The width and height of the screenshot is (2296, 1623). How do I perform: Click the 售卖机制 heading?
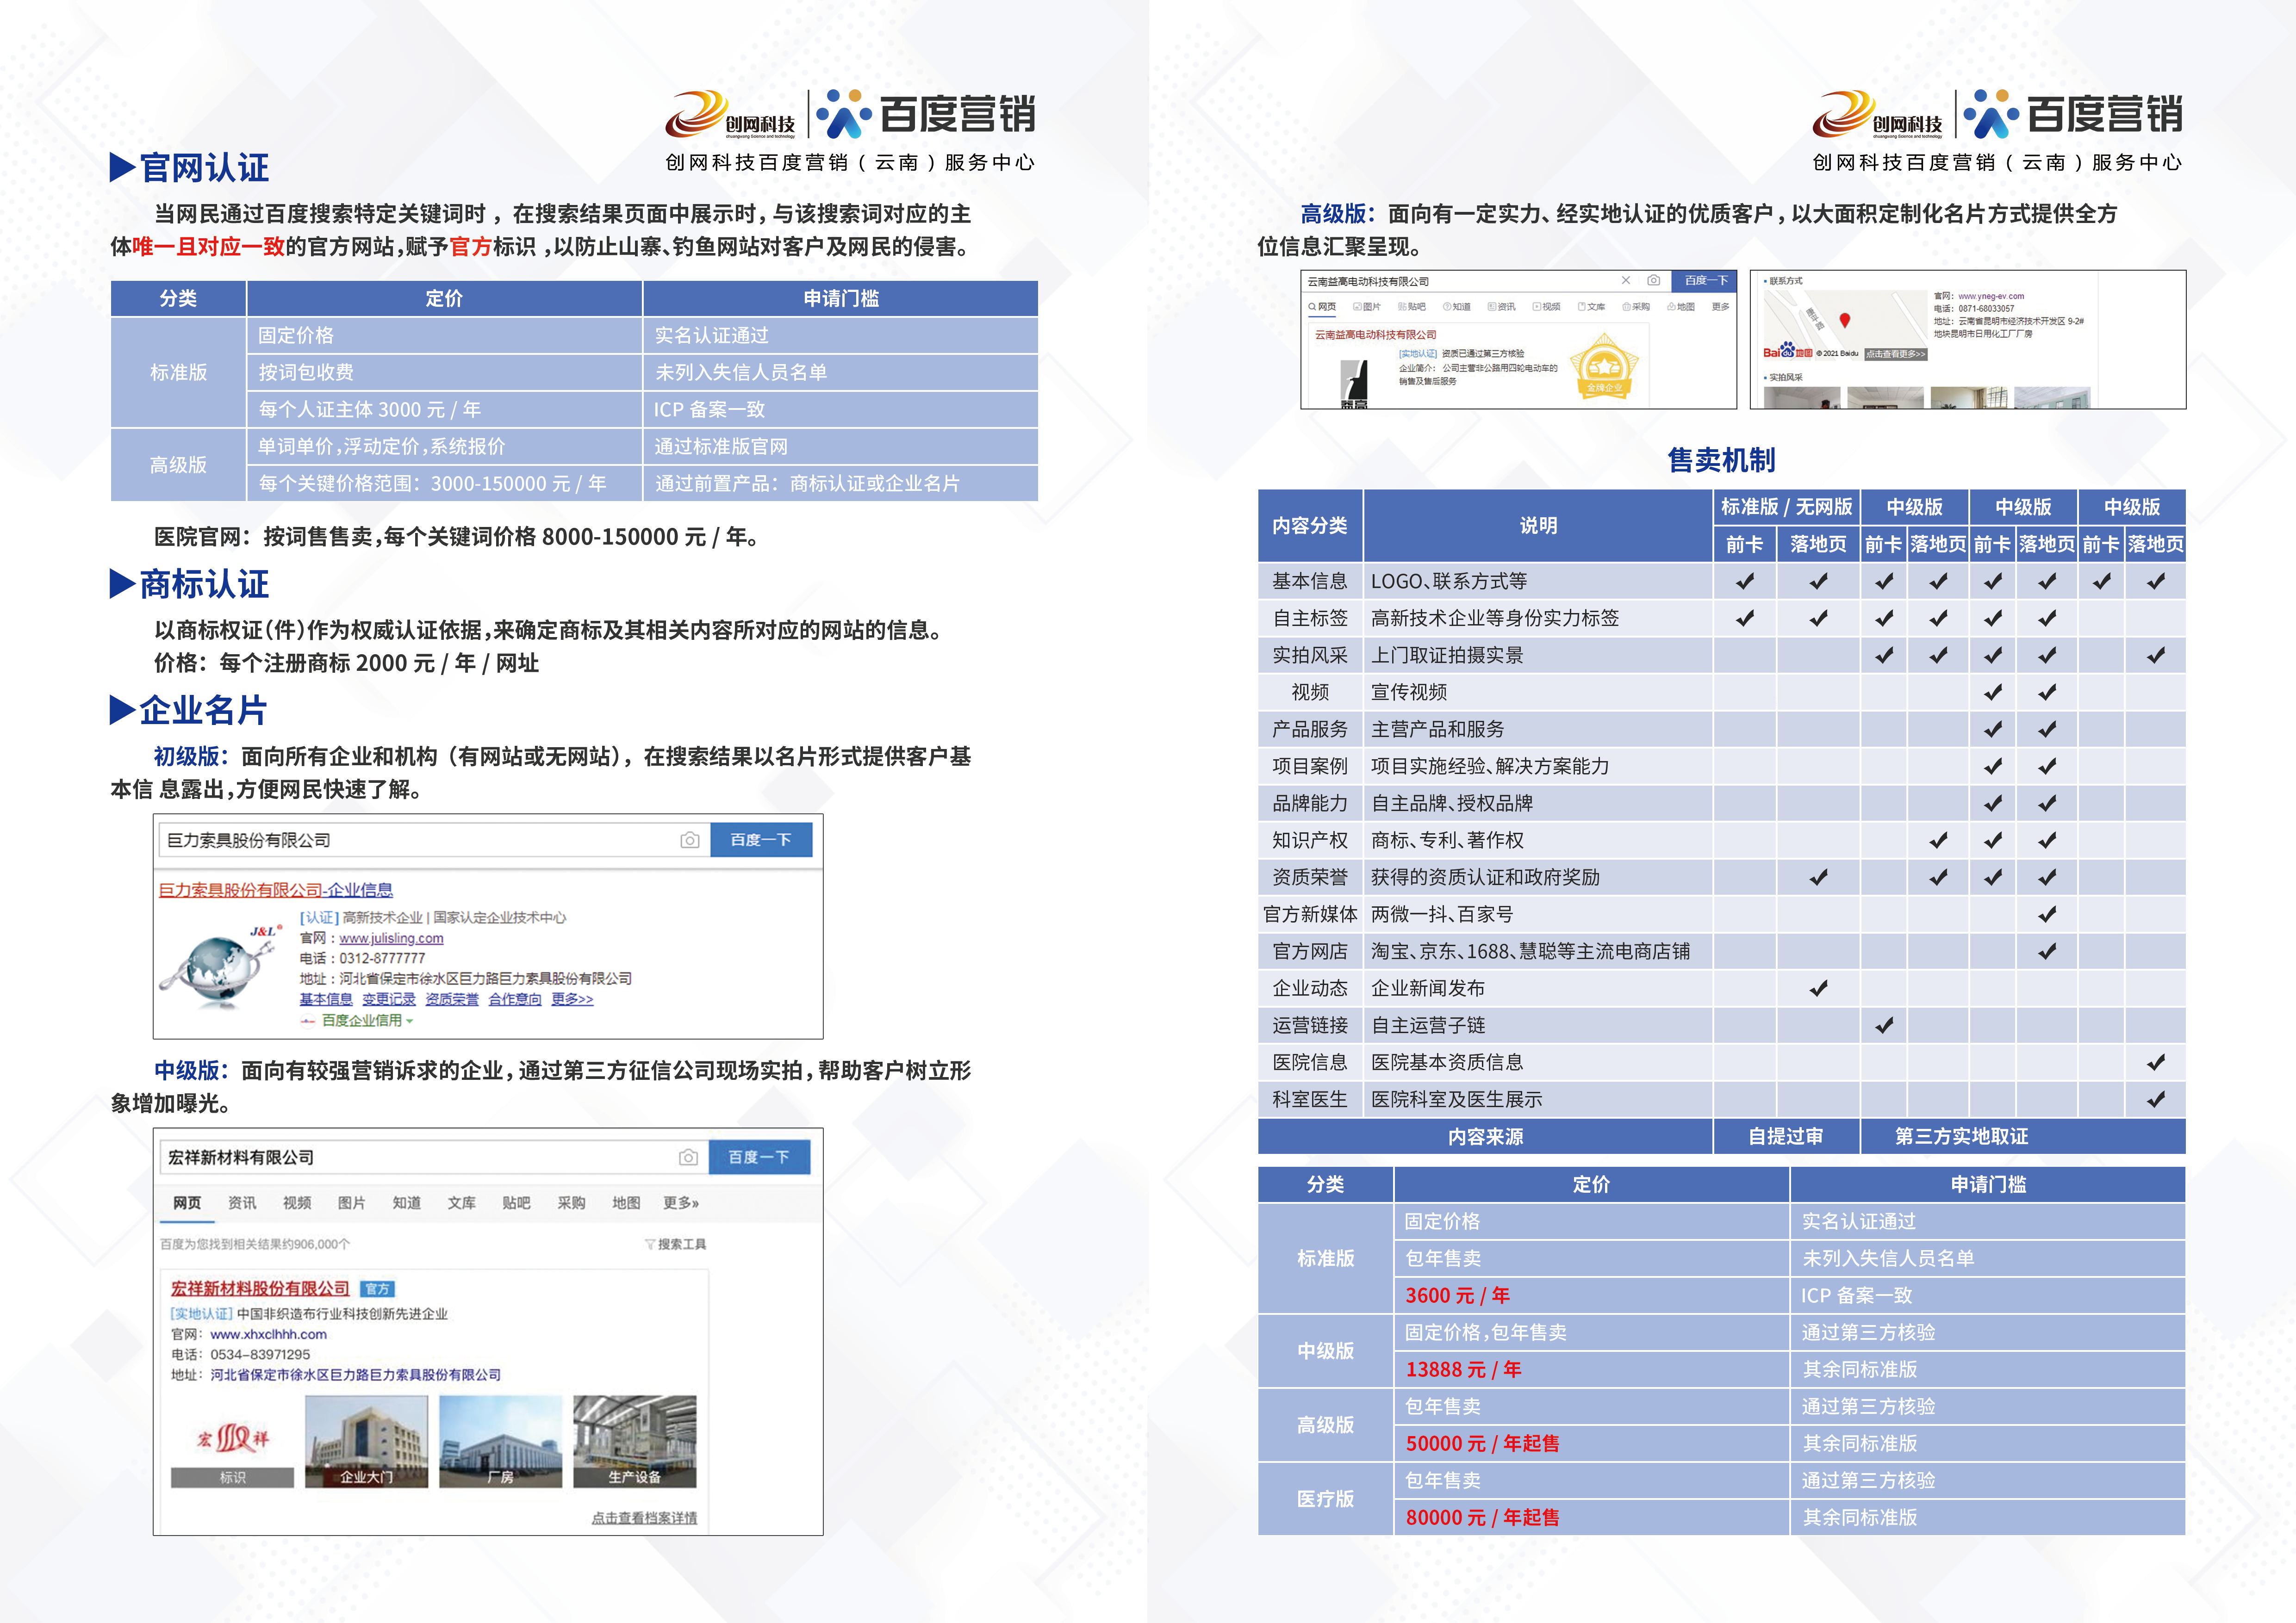1721,460
